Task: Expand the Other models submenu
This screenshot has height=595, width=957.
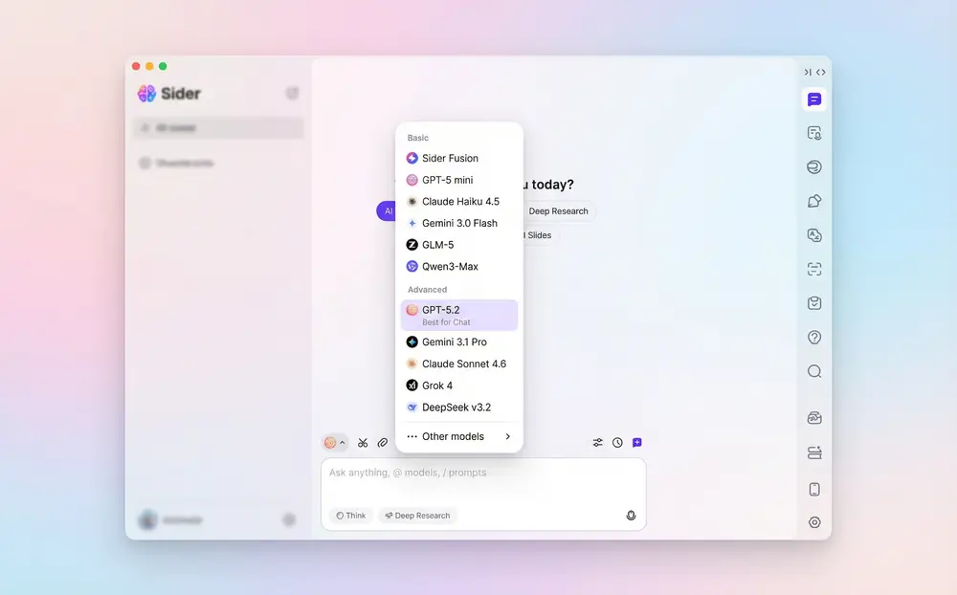Action: (x=459, y=436)
